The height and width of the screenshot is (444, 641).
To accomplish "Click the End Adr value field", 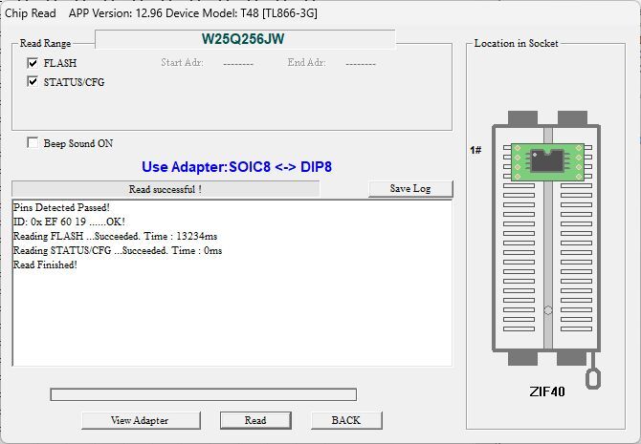I will coord(361,64).
